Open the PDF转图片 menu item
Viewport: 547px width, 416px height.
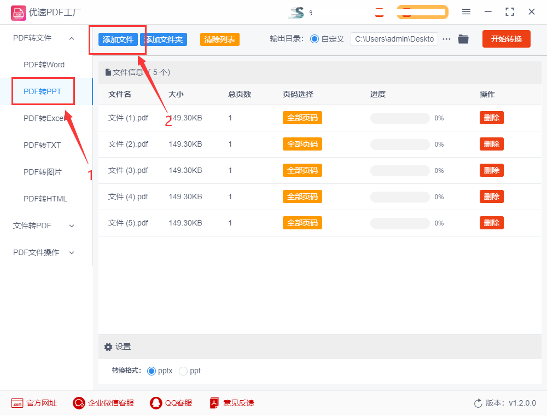[x=43, y=172]
